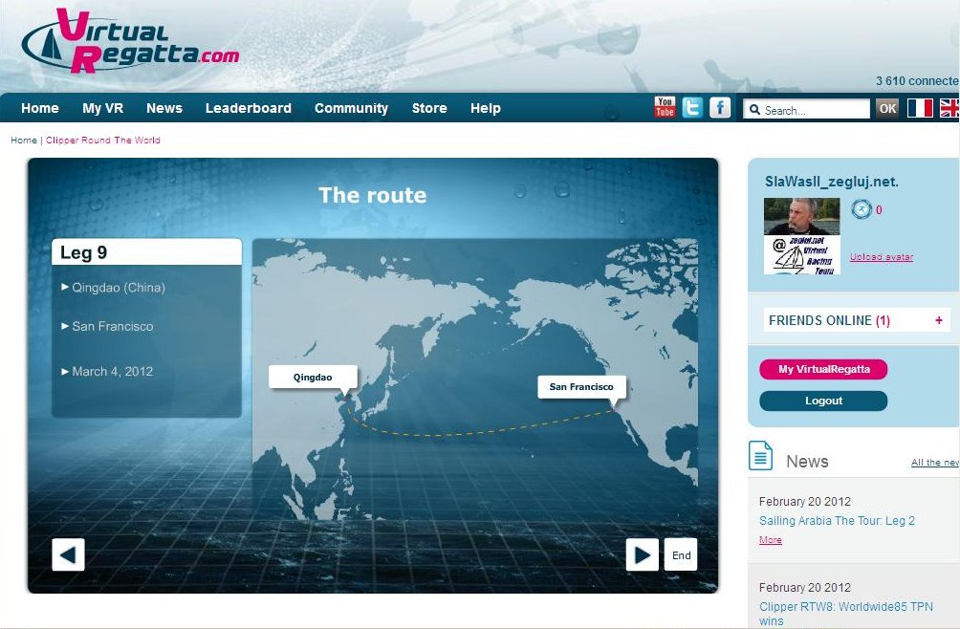
Task: Advance to next leg with right arrow
Action: pyautogui.click(x=642, y=555)
